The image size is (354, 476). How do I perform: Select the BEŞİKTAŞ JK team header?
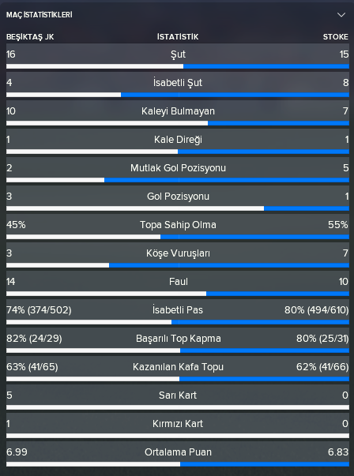(30, 37)
